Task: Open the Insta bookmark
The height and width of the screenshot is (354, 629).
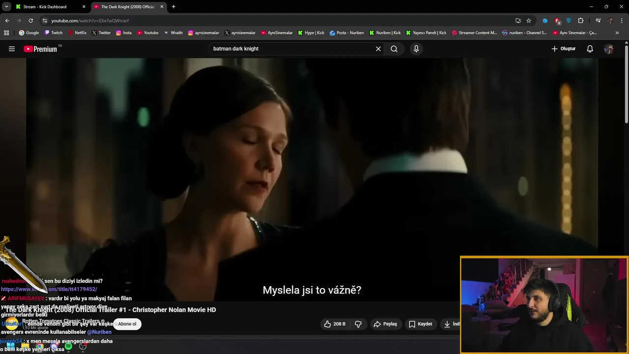Action: [x=124, y=33]
